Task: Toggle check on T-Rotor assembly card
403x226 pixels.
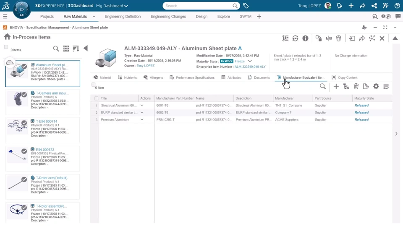Action: (x=24, y=208)
